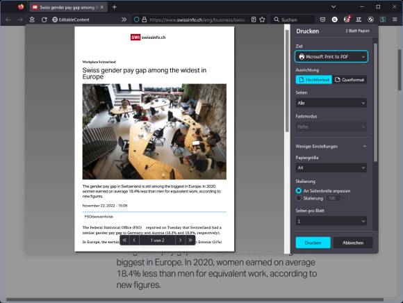Click the Abbrechen button
Viewport: 403px width, 303px height.
coord(353,243)
